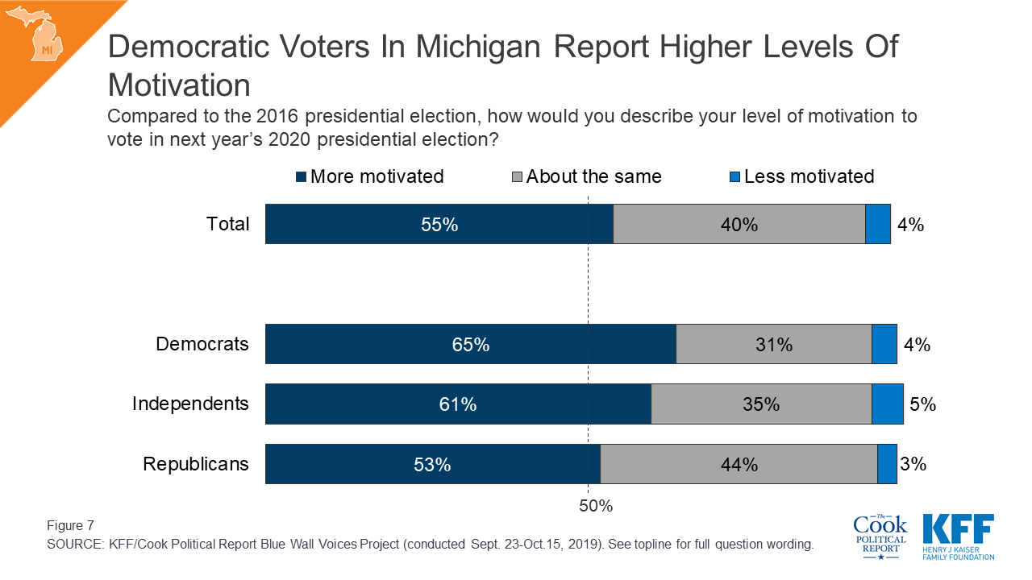Click the Independents less motivated blue segment
This screenshot has width=1032, height=580.
(x=888, y=404)
